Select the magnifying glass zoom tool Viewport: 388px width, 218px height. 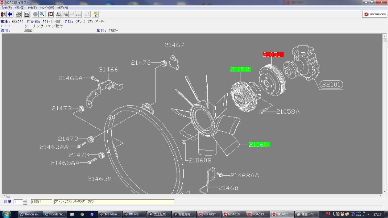[x=42, y=14]
